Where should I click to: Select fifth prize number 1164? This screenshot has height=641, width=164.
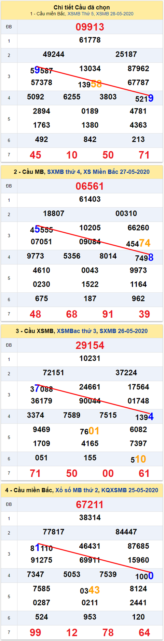coord(138,284)
